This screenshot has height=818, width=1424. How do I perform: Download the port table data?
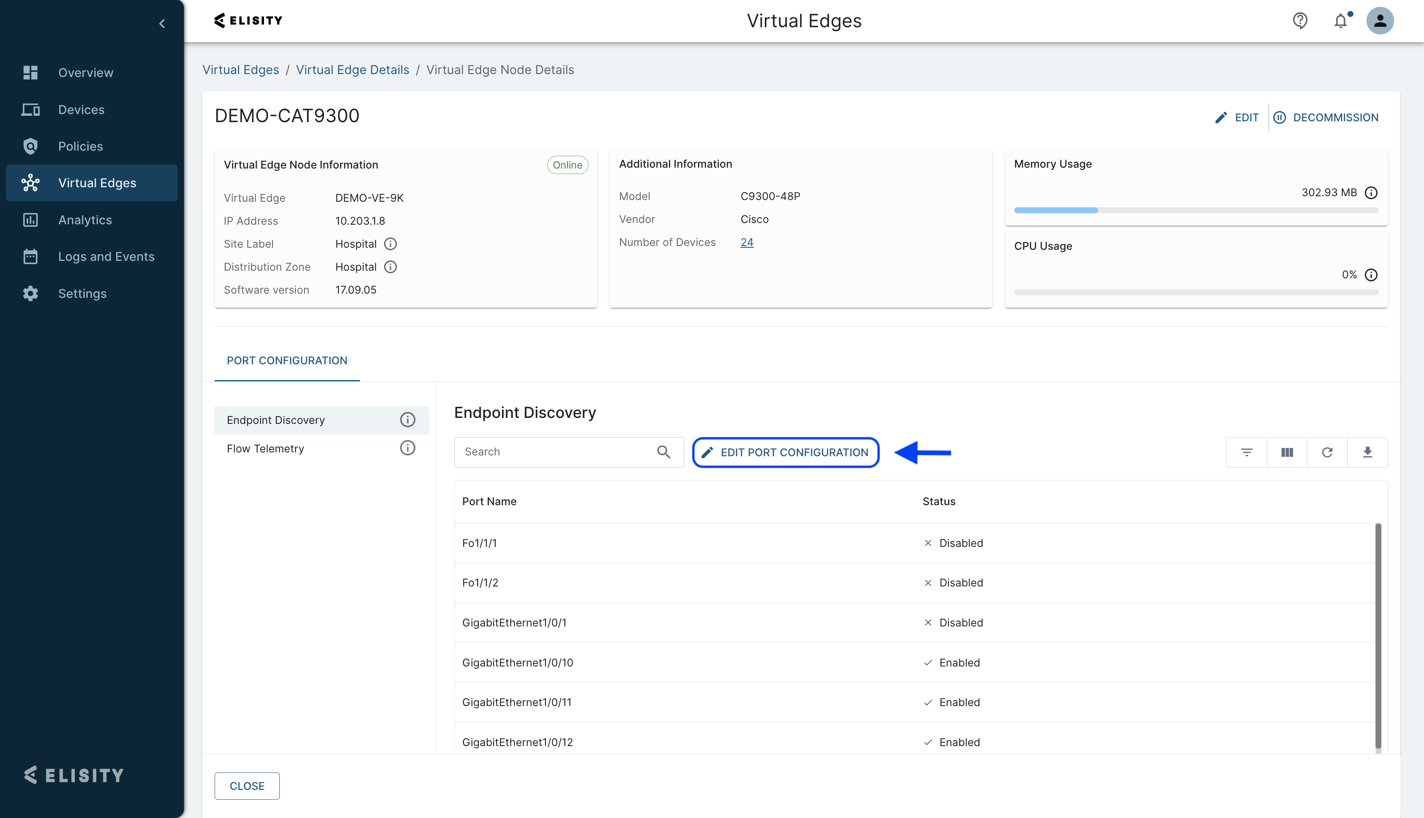point(1367,452)
